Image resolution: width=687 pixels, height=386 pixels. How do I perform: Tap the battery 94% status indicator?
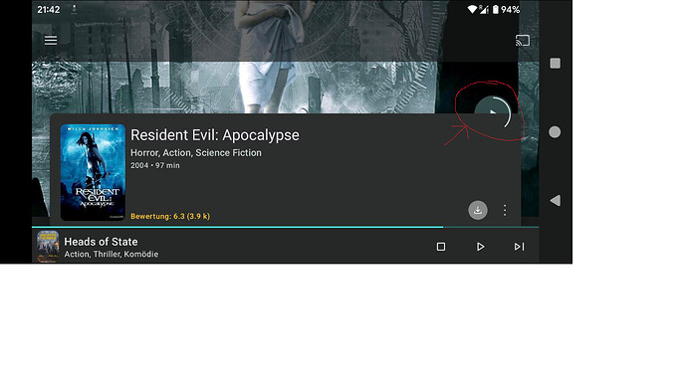point(506,10)
